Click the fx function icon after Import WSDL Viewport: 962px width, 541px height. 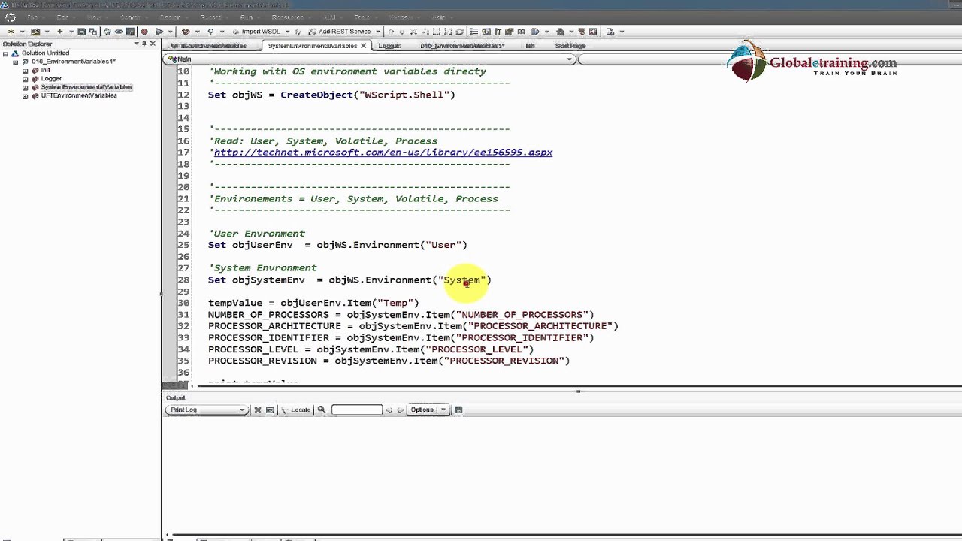point(298,32)
